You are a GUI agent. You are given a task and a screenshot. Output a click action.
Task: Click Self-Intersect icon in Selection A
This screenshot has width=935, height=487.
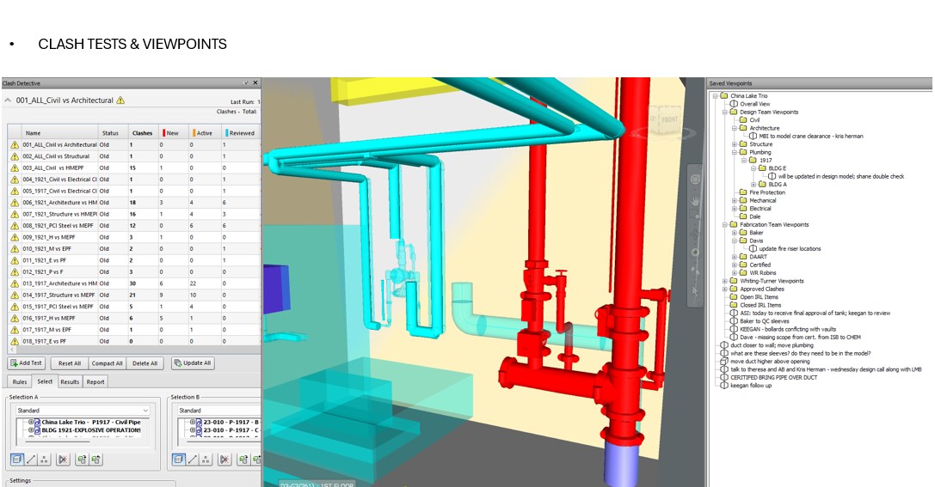pos(63,460)
